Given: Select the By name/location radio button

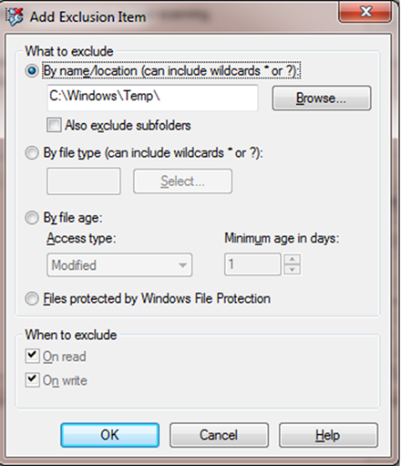Looking at the screenshot, I should [x=32, y=71].
